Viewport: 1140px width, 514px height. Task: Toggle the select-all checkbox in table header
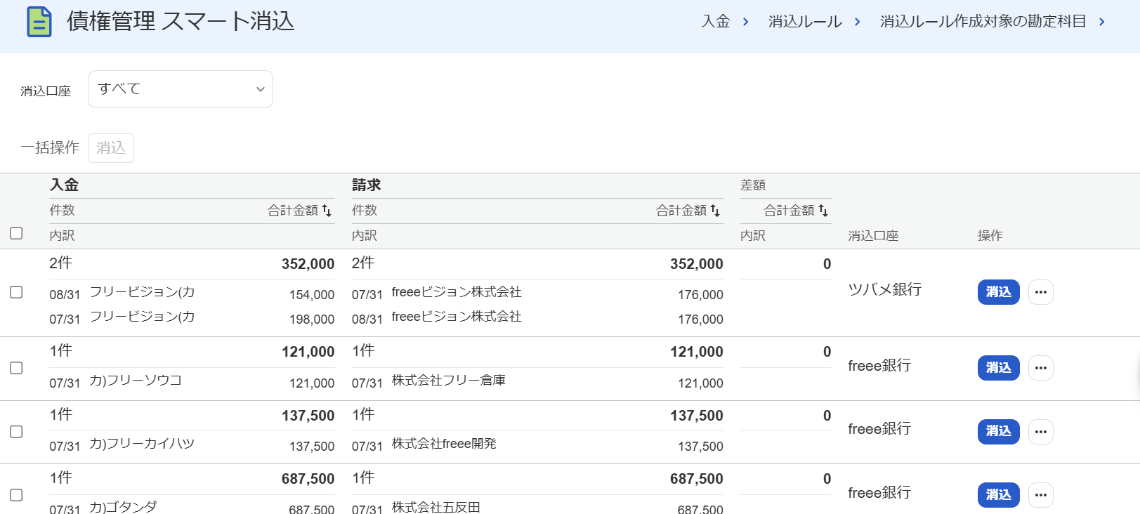click(16, 233)
